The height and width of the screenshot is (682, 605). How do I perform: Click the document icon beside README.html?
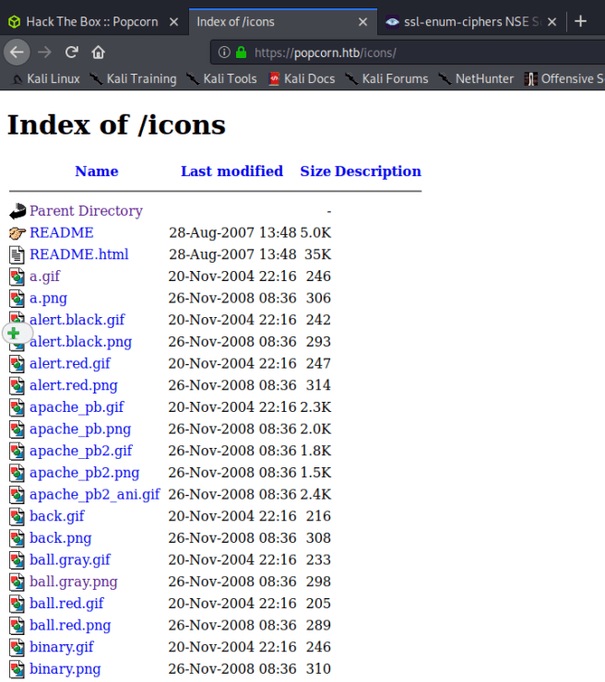[18, 254]
